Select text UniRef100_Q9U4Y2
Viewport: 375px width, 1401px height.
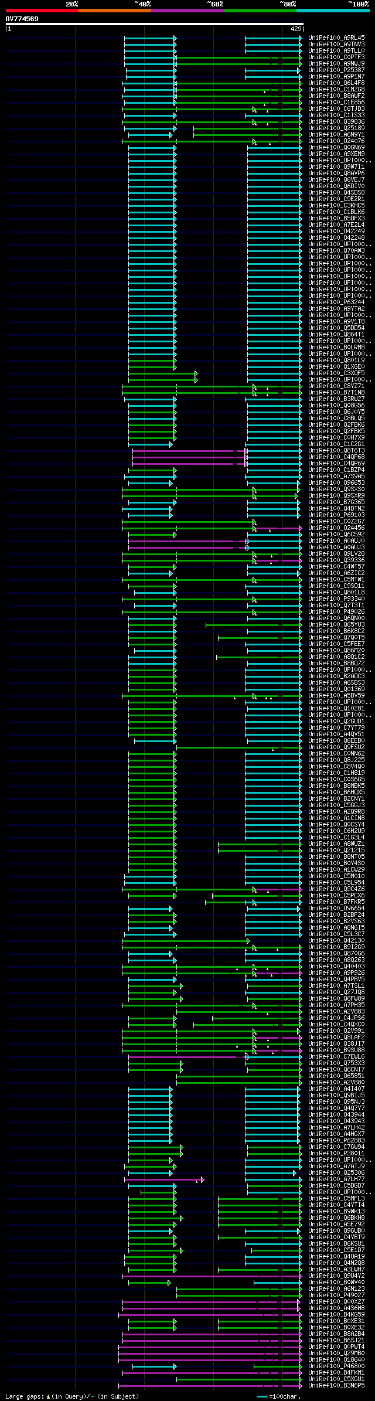[x=336, y=1276]
